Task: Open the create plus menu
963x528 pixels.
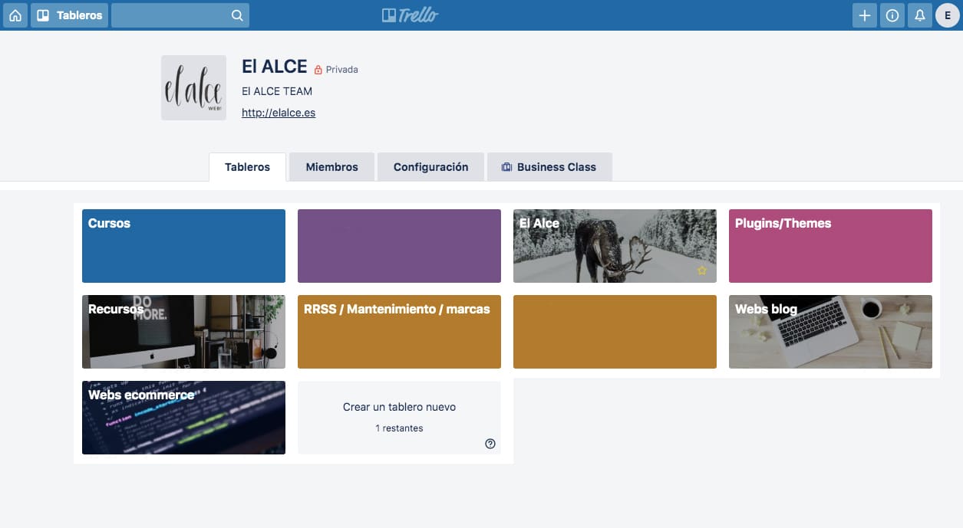Action: tap(865, 15)
